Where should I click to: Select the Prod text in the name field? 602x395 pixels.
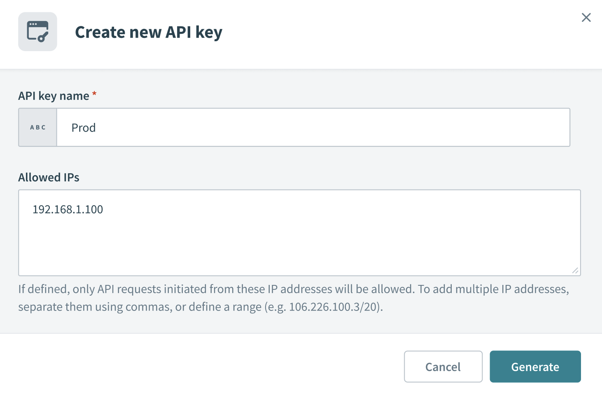tap(83, 127)
